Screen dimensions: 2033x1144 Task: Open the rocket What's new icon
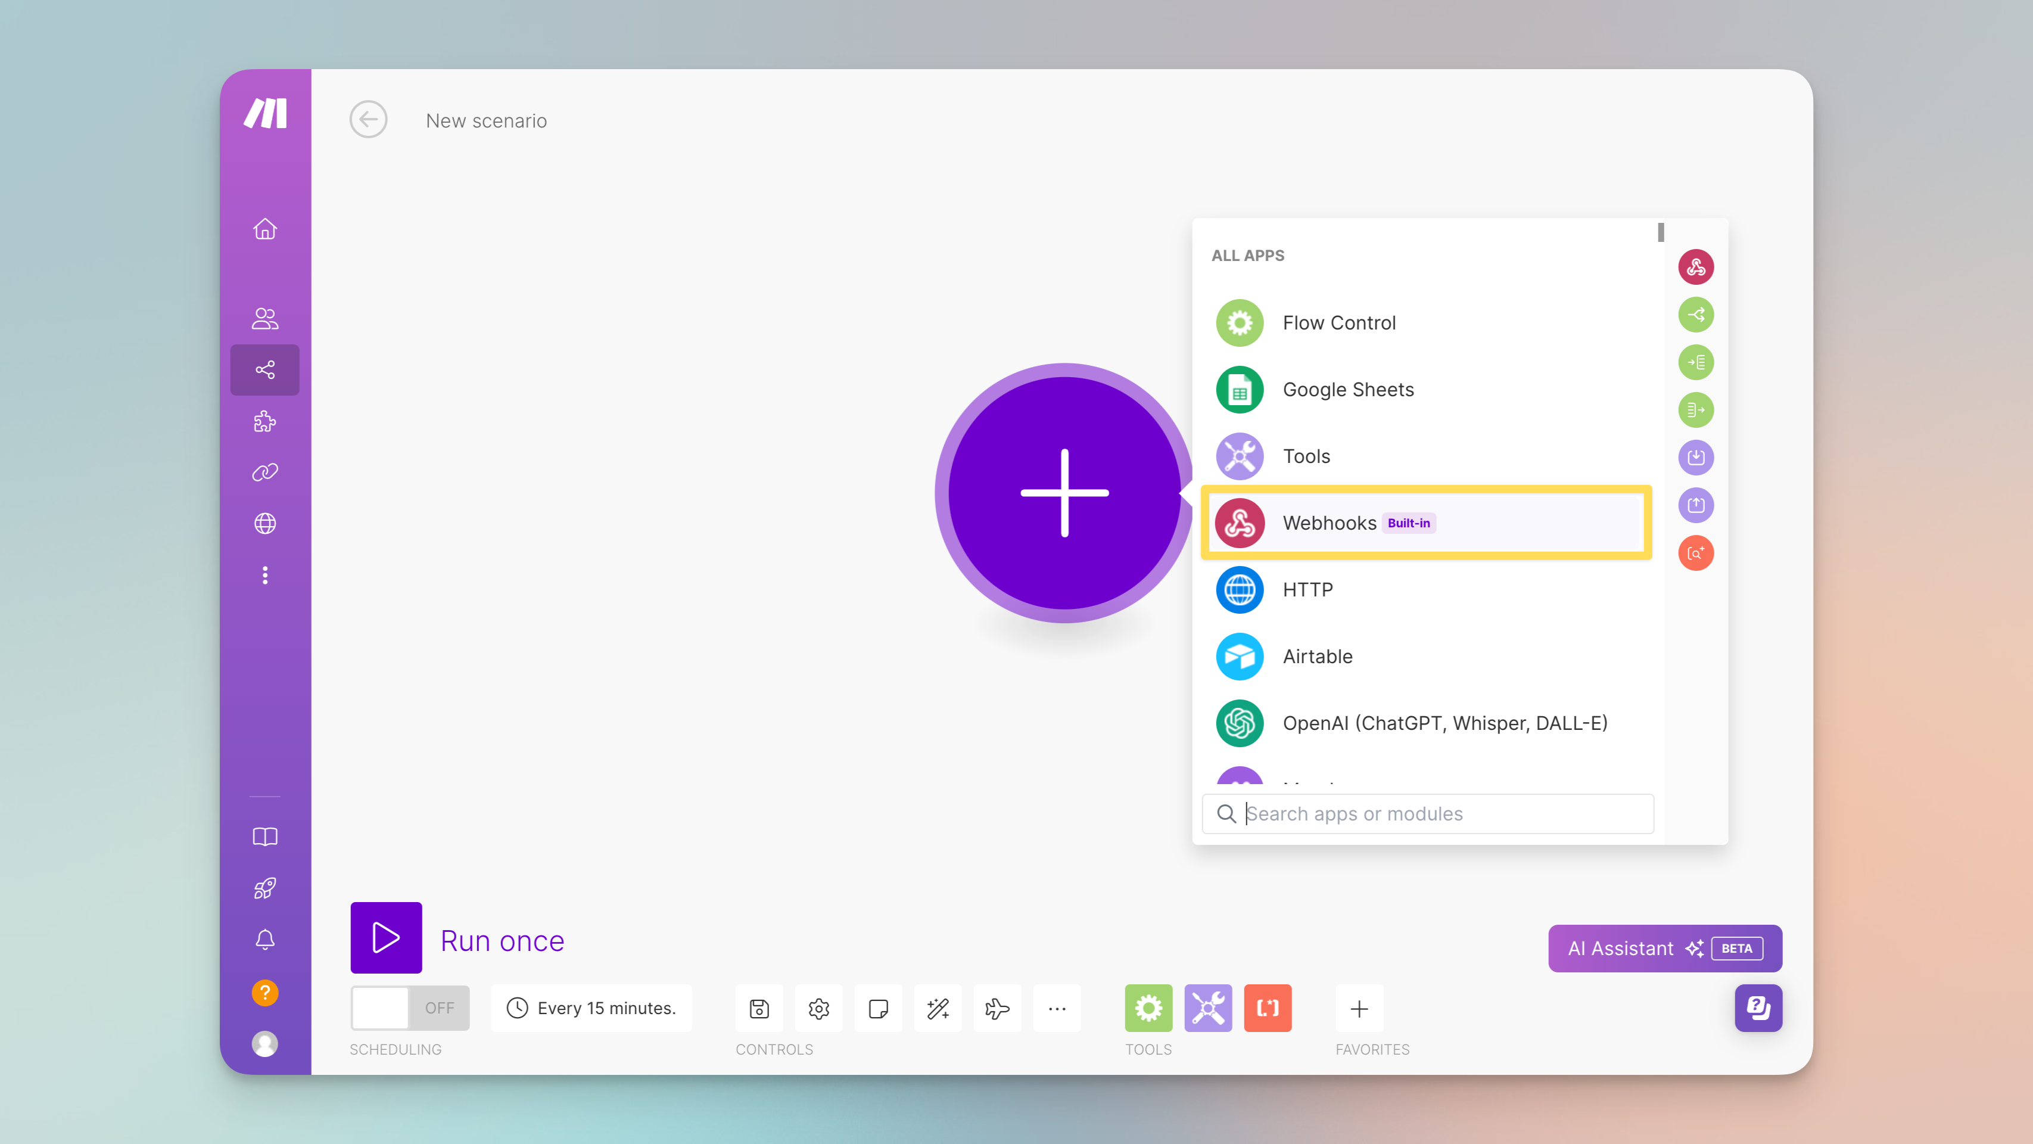[x=265, y=888]
